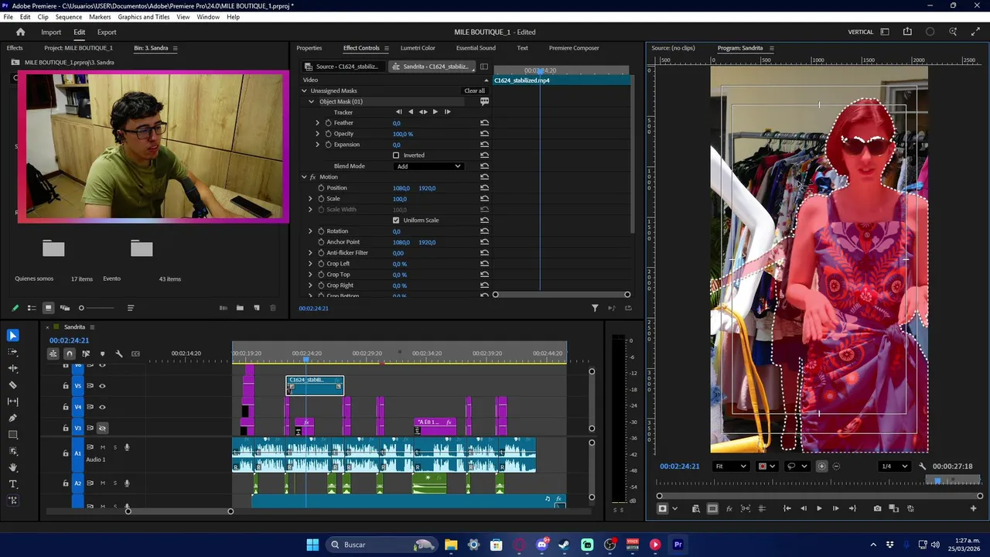This screenshot has height=557, width=990.
Task: Click Export Frame camera icon
Action: point(877,508)
